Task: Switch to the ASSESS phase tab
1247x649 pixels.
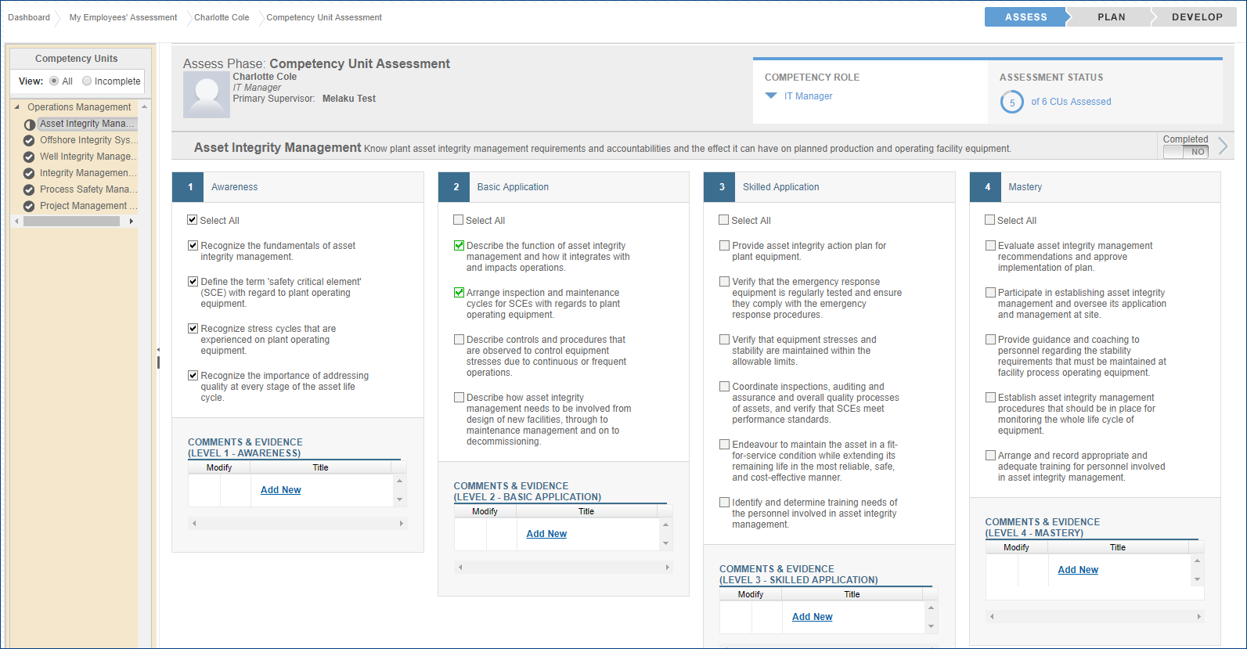Action: pos(1025,17)
